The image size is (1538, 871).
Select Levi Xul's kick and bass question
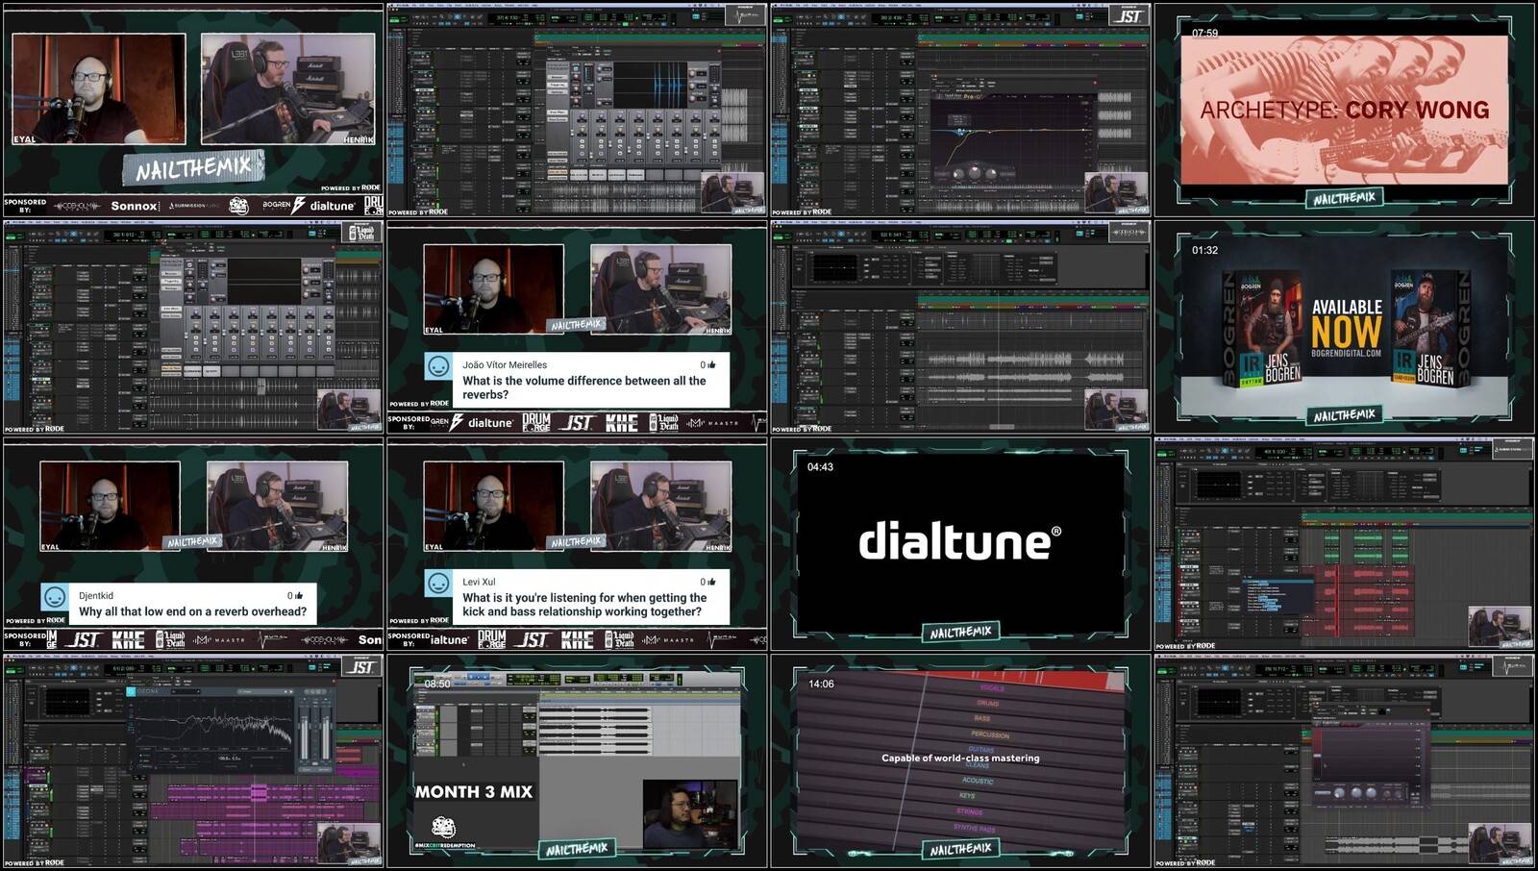(577, 596)
